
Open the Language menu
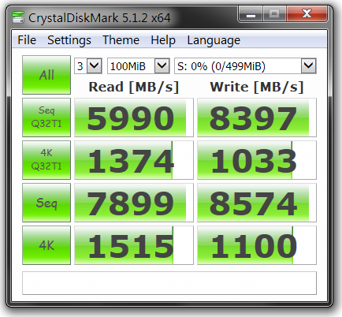pyautogui.click(x=214, y=40)
